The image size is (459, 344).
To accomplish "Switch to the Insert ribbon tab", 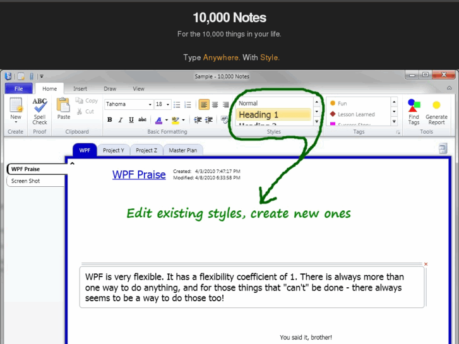I will click(x=80, y=89).
